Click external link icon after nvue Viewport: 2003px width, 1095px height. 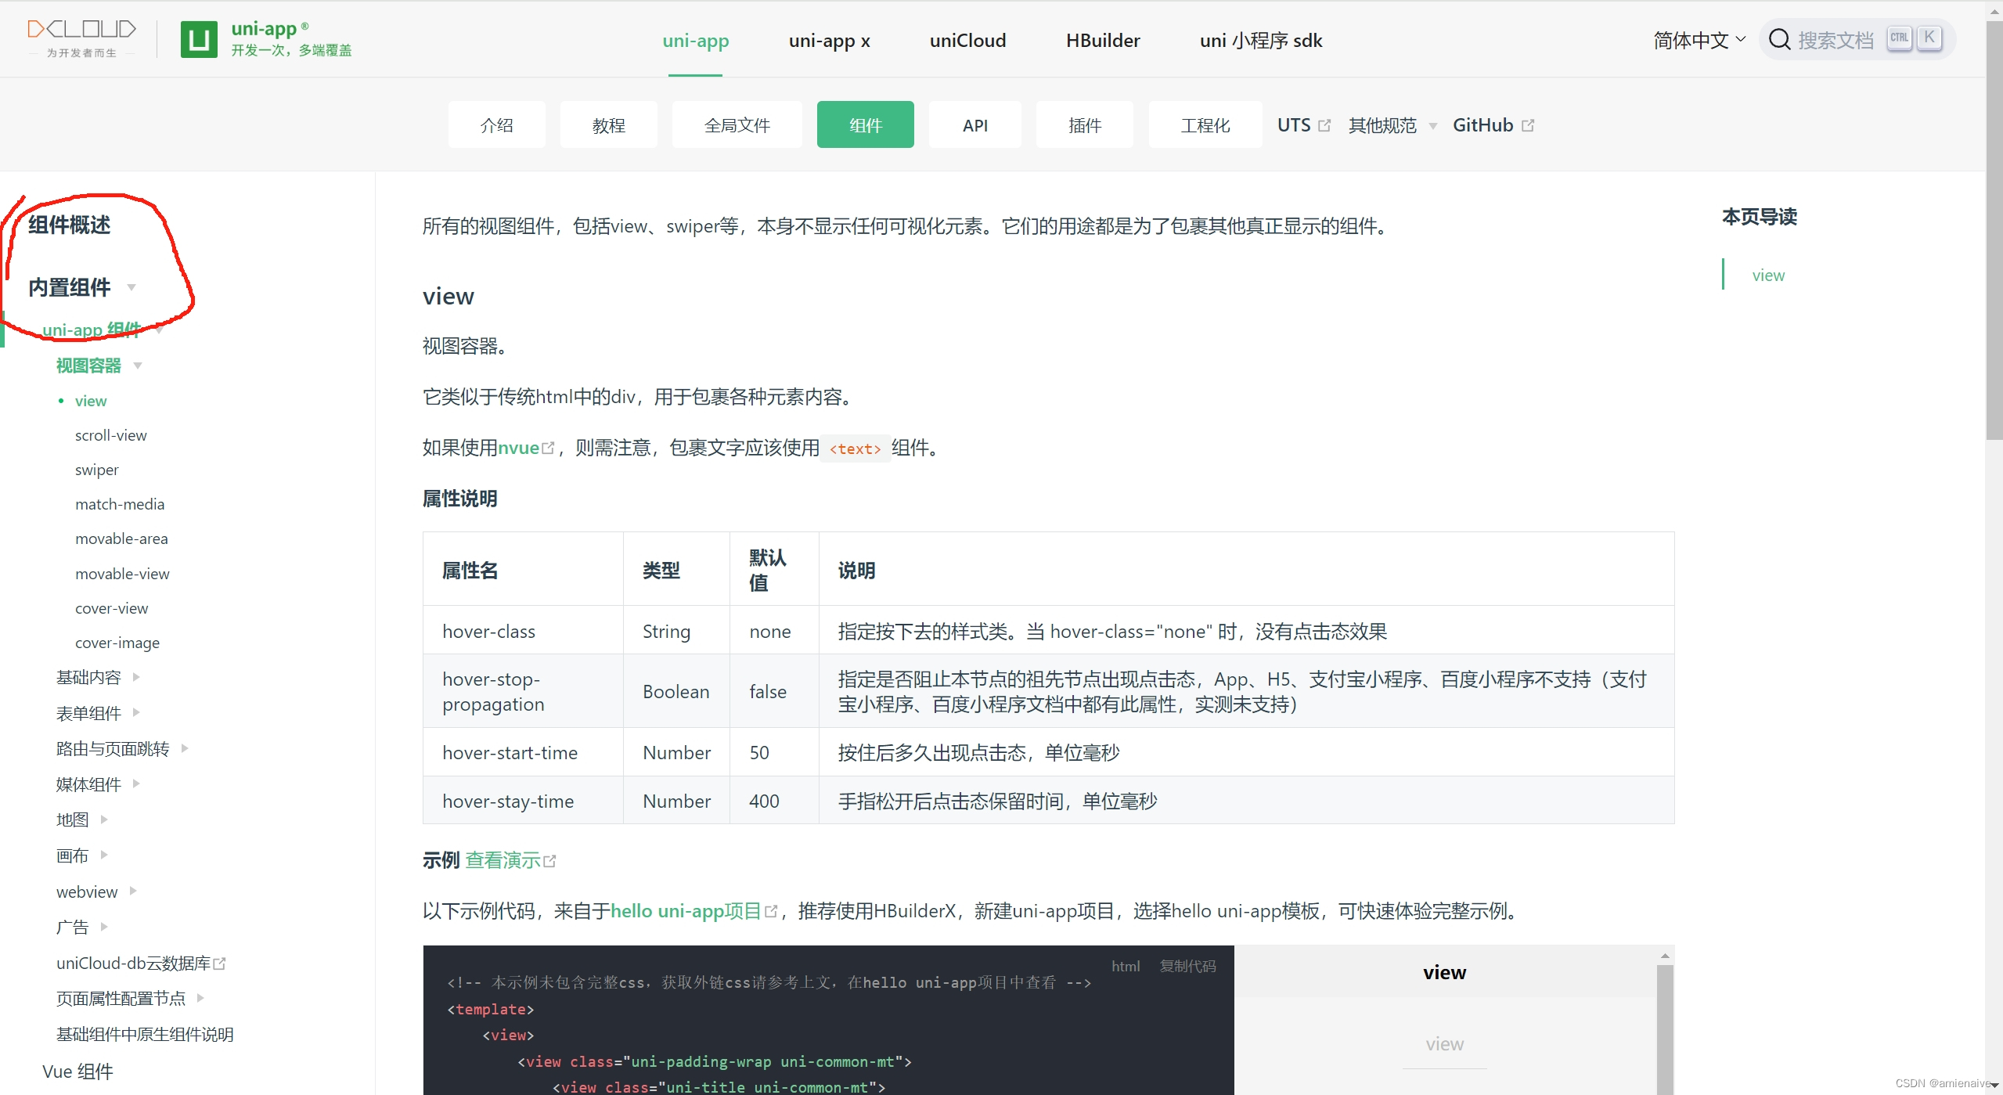tap(548, 448)
